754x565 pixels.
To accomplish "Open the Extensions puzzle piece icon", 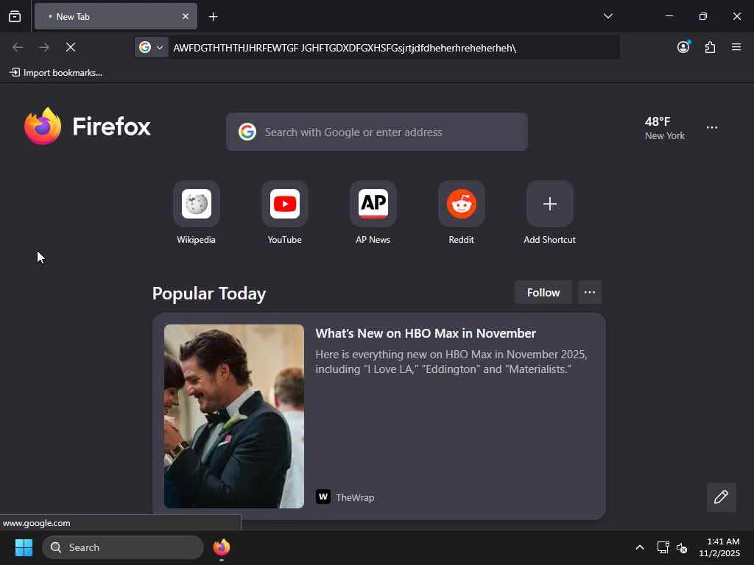I will [710, 47].
